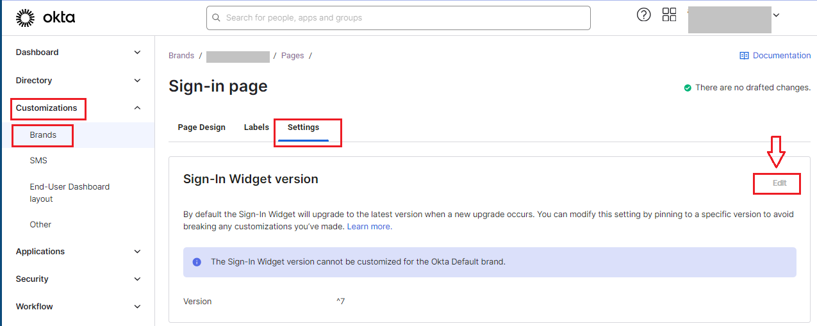The height and width of the screenshot is (326, 817).
Task: Expand the Applications menu chevron
Action: pyautogui.click(x=137, y=252)
